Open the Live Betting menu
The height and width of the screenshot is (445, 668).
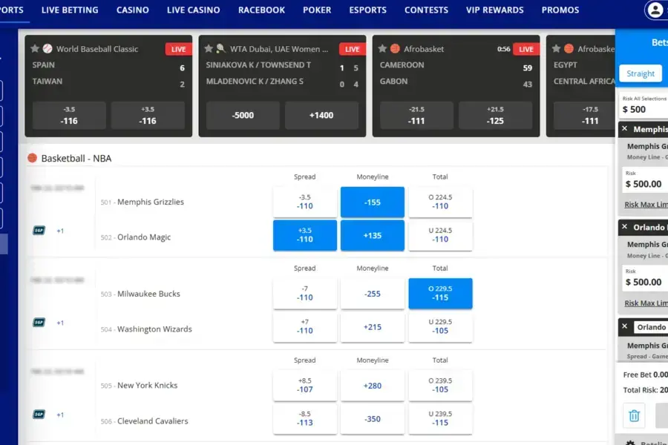coord(70,10)
